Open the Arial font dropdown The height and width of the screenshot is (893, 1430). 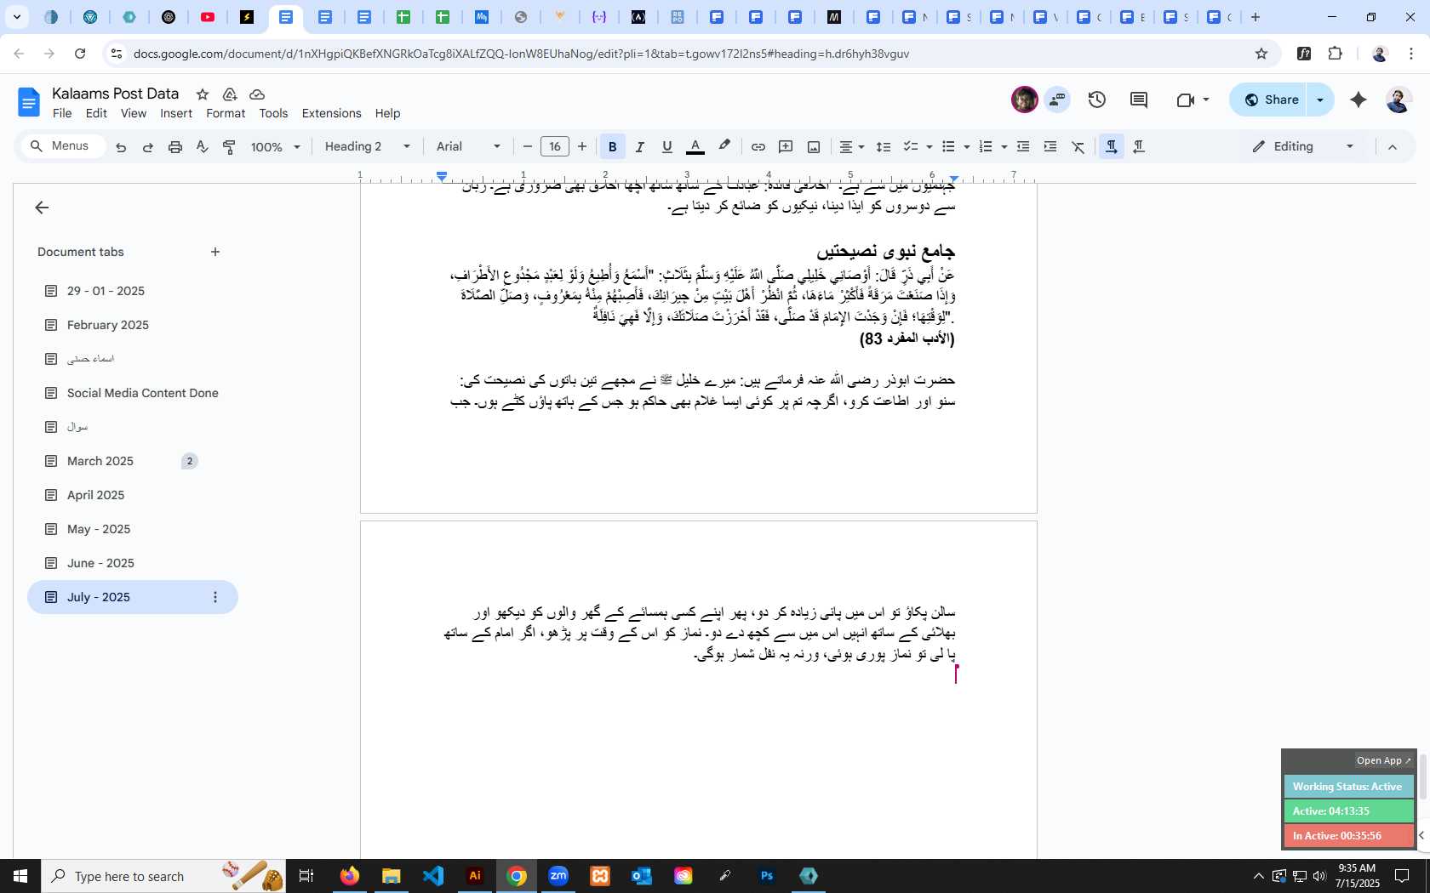tap(468, 147)
